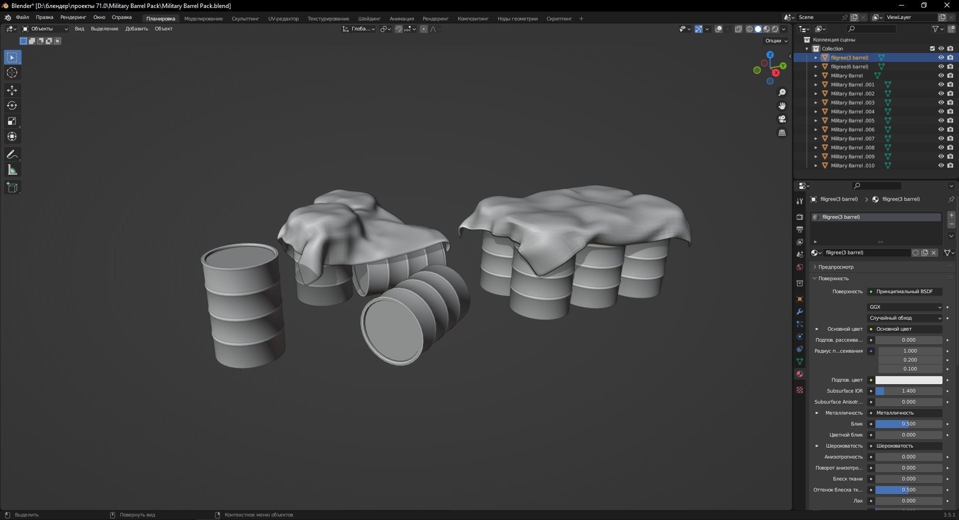
Task: Choose the Scale tool
Action: pos(12,121)
